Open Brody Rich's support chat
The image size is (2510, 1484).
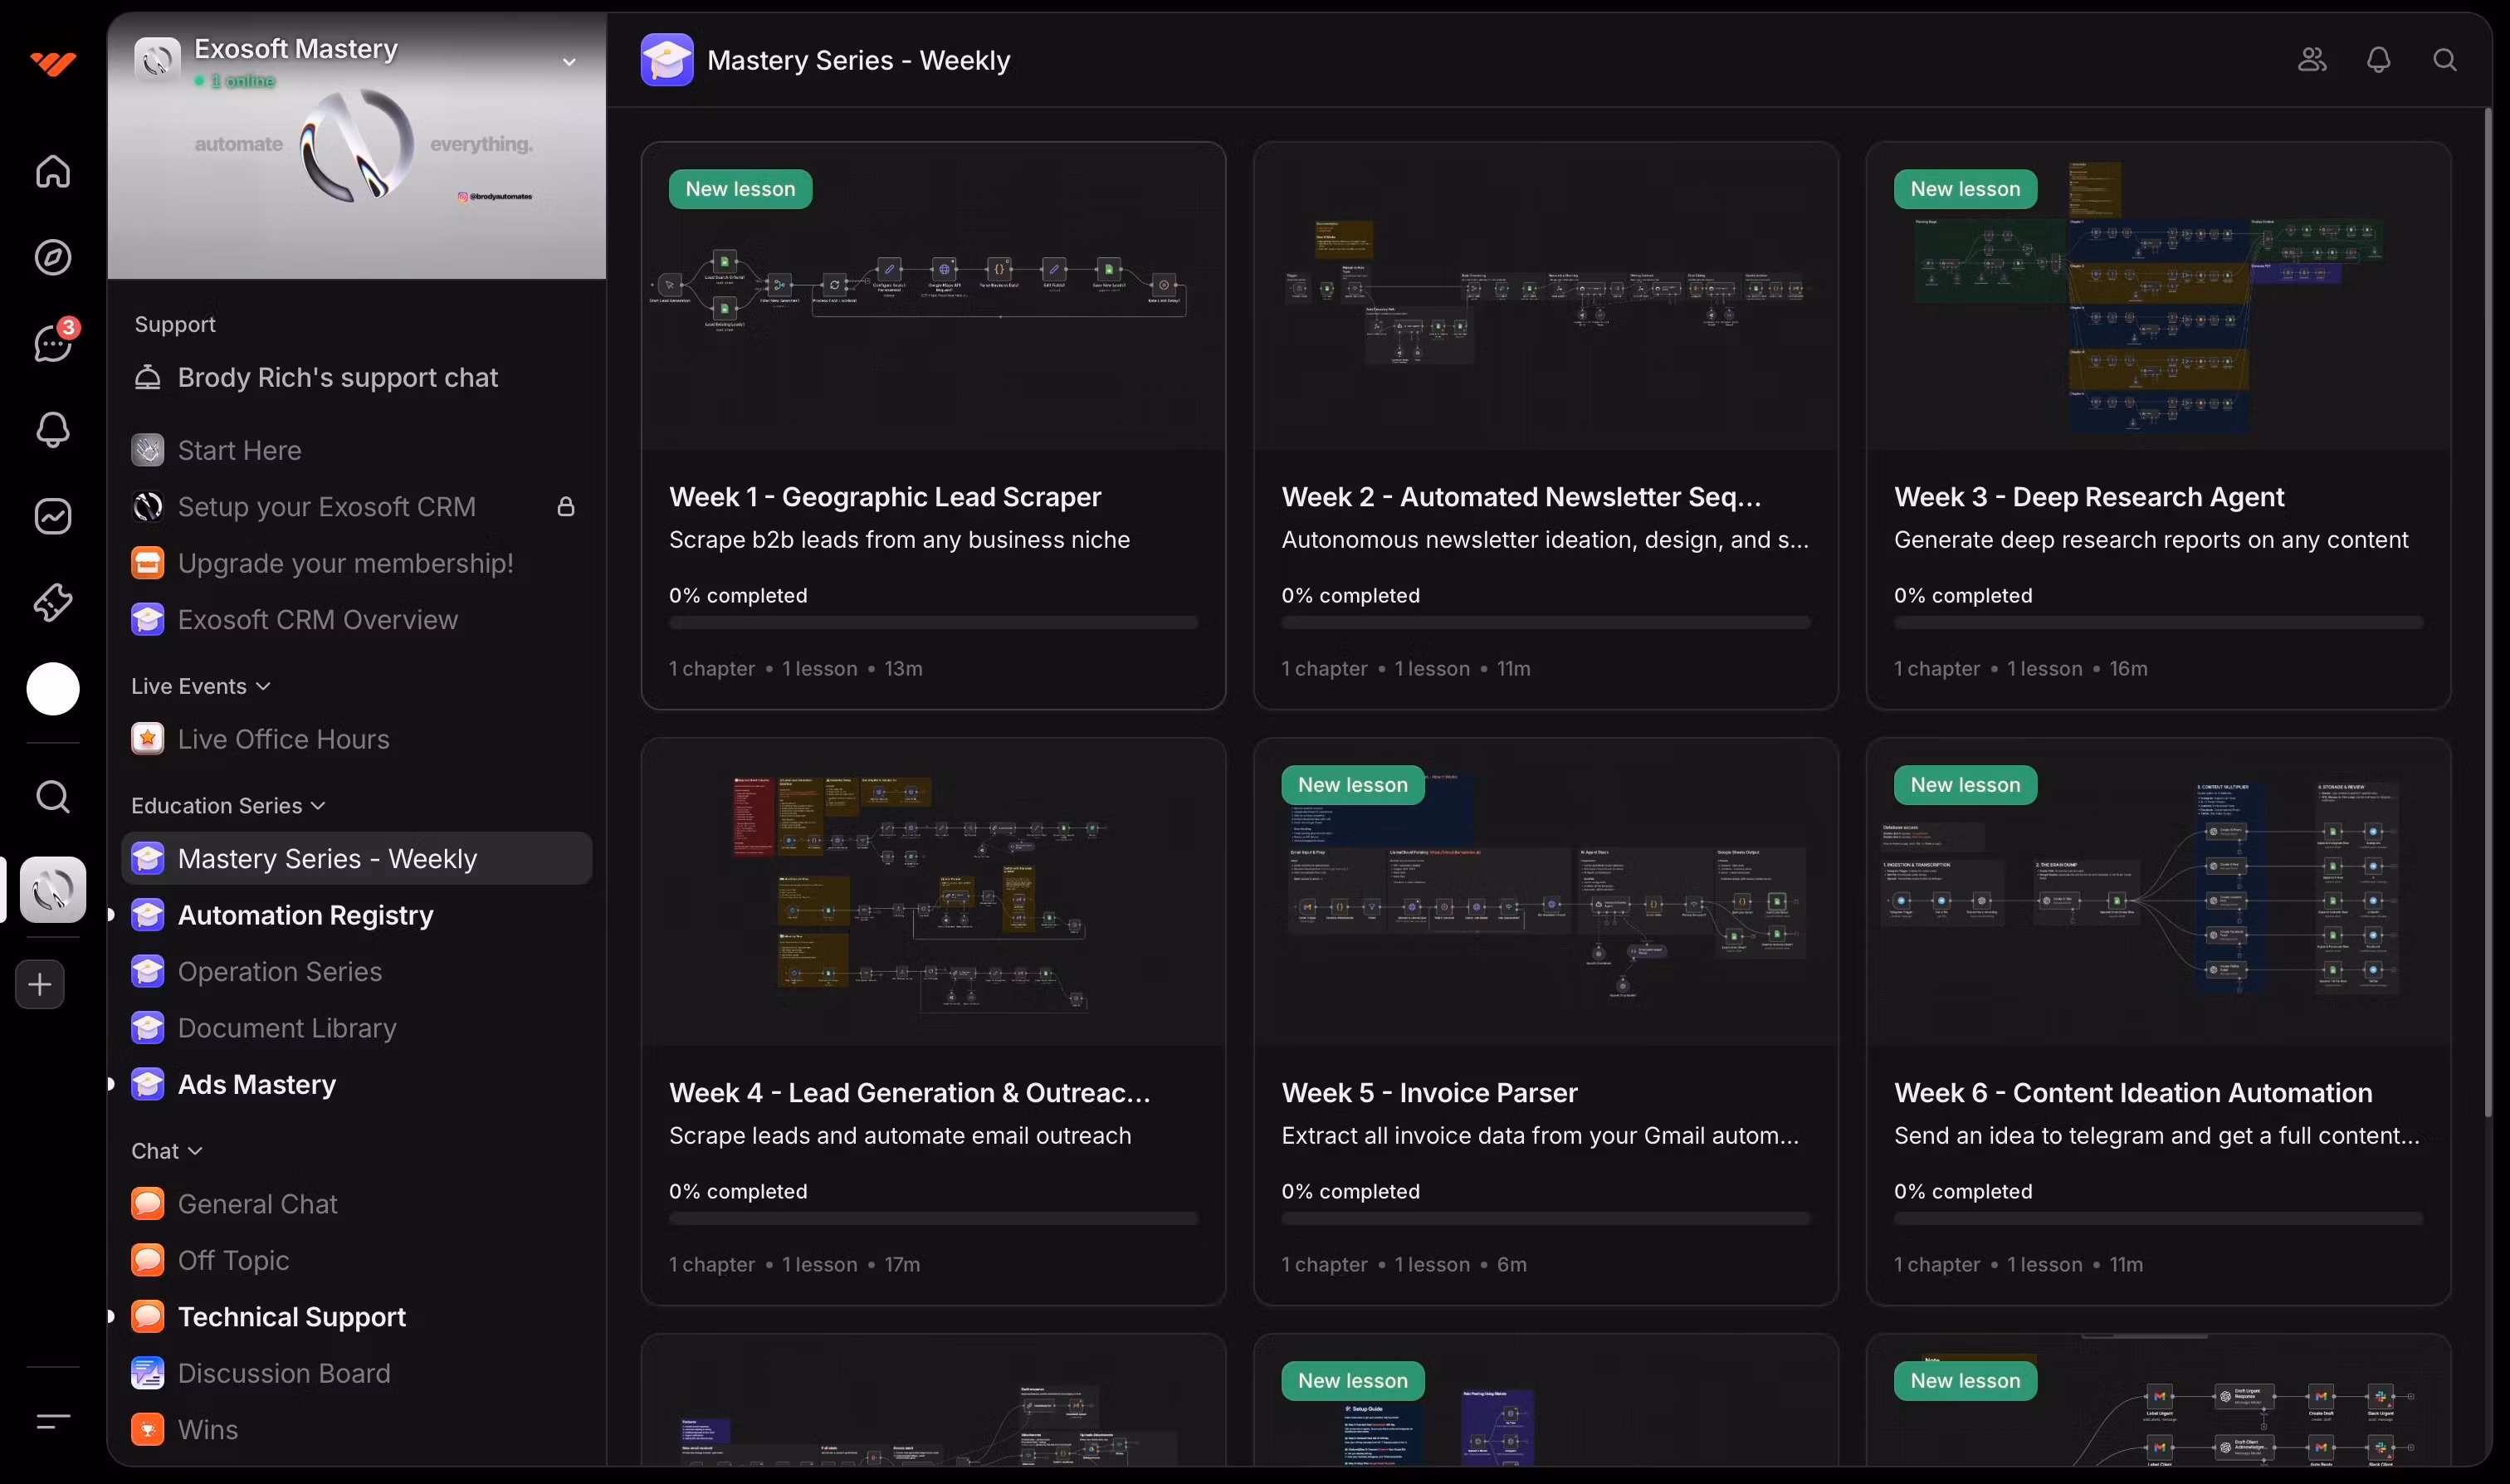[x=337, y=377]
